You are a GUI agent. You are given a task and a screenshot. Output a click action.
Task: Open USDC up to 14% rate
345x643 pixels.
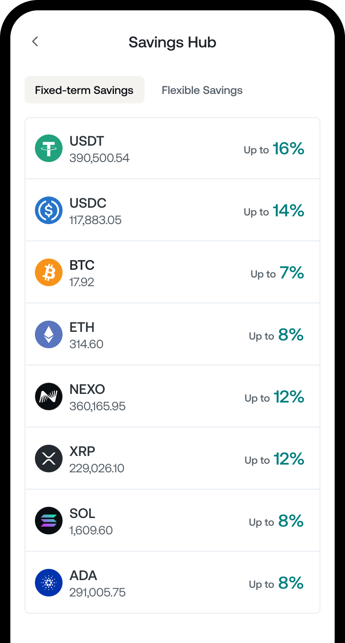pyautogui.click(x=274, y=211)
